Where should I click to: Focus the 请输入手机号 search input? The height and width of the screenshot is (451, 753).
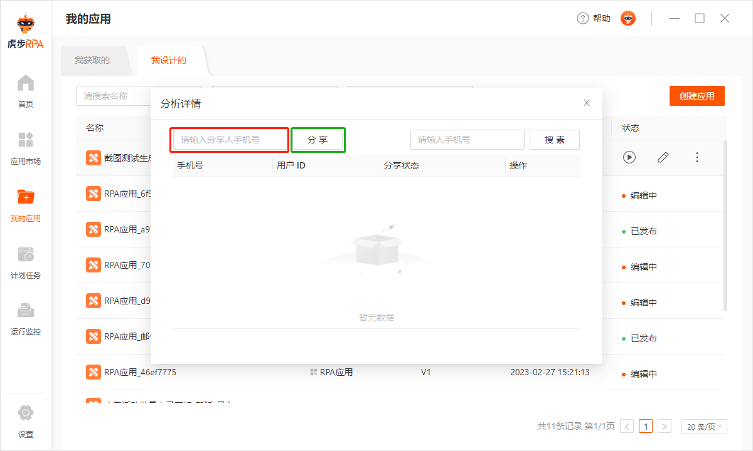pos(467,140)
